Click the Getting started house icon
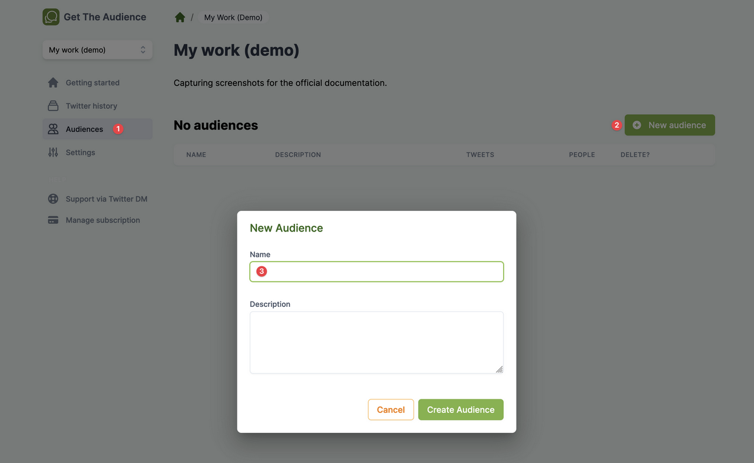This screenshot has width=754, height=463. point(53,82)
